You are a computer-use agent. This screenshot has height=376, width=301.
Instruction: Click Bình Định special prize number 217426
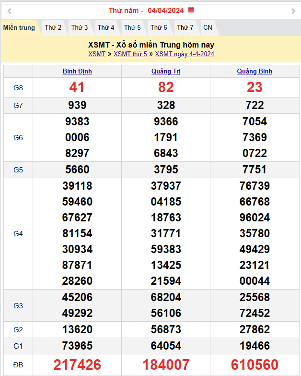[77, 365]
